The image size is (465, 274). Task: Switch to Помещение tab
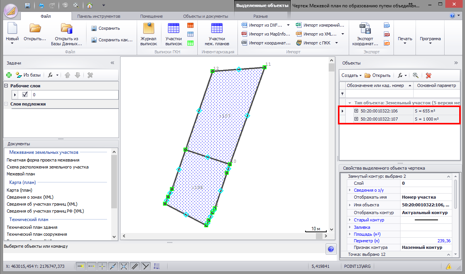click(151, 16)
